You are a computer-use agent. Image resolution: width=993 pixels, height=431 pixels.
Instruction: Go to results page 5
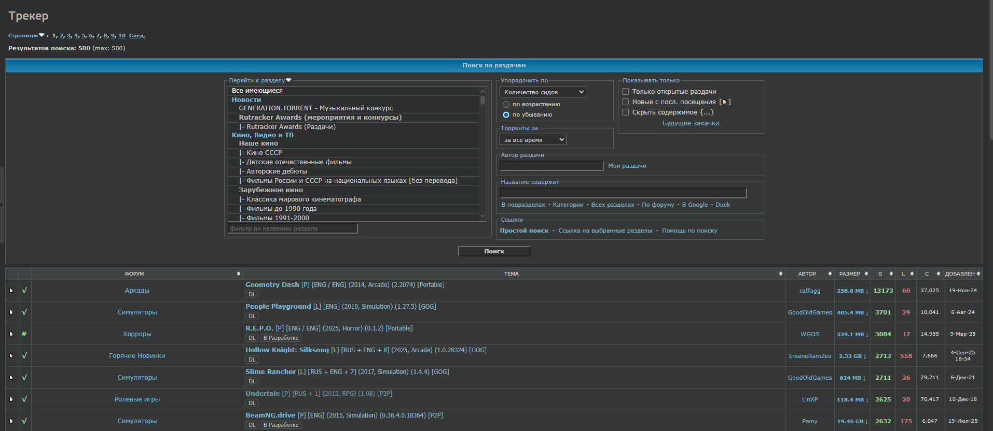84,36
